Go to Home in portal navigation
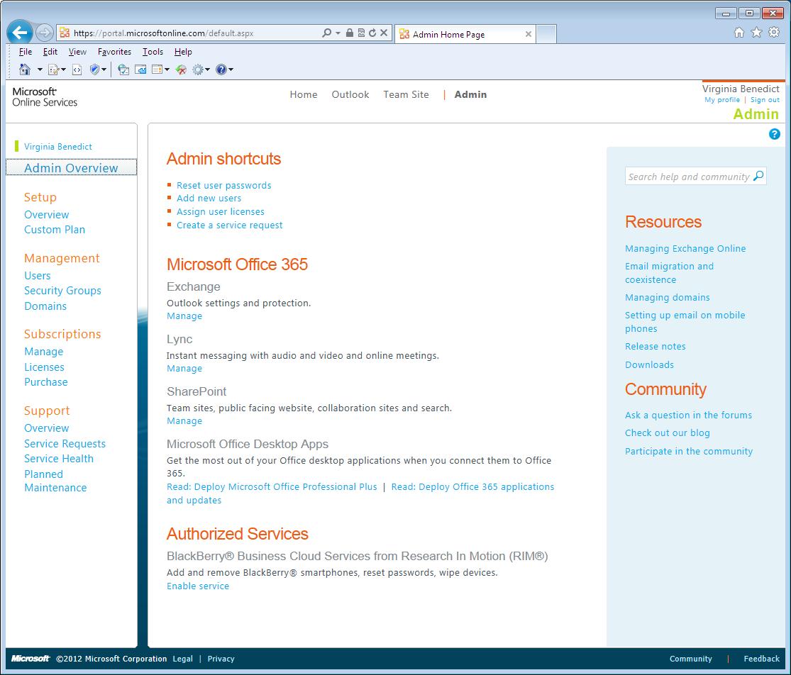Image resolution: width=791 pixels, height=675 pixels. click(x=304, y=94)
